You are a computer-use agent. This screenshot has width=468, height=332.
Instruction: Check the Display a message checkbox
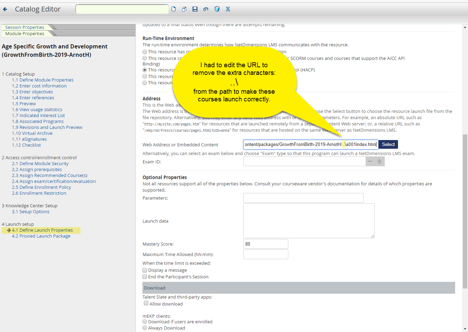tap(145, 270)
